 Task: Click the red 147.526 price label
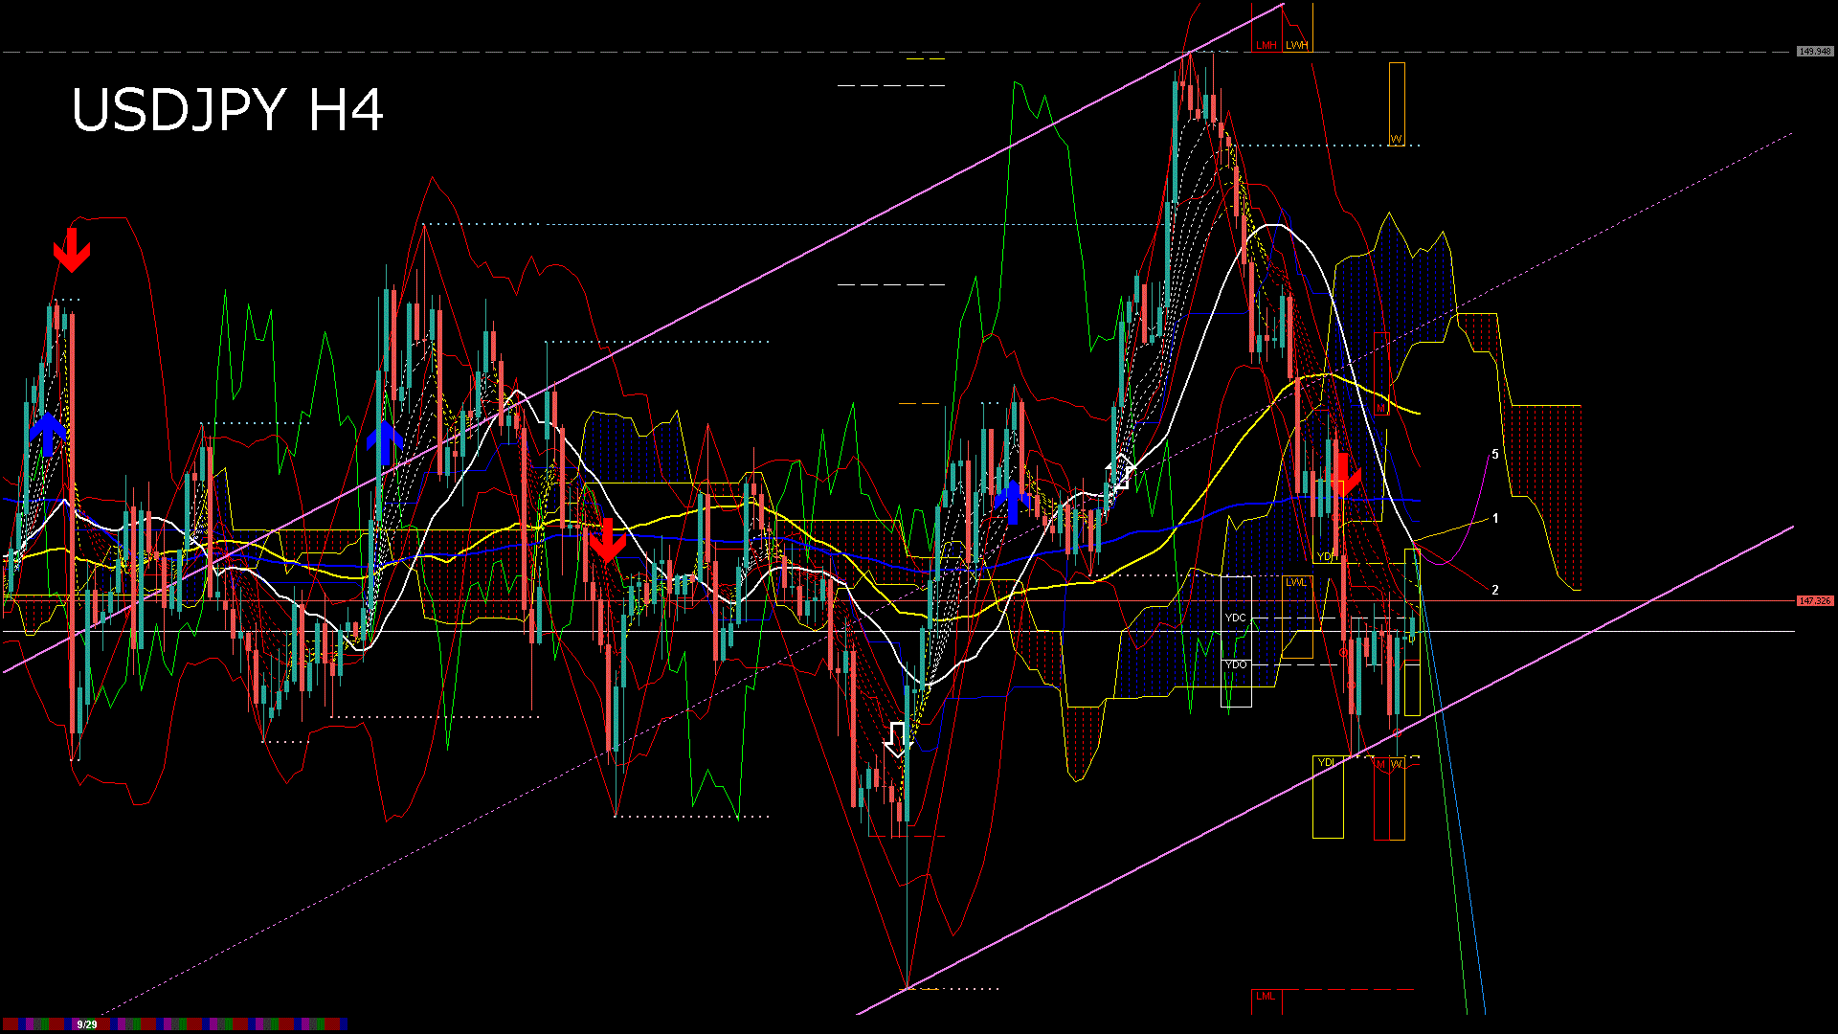(x=1814, y=601)
